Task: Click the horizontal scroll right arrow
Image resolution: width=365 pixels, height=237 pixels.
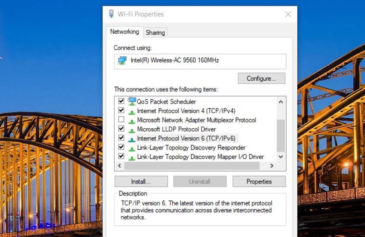Action: click(x=272, y=166)
